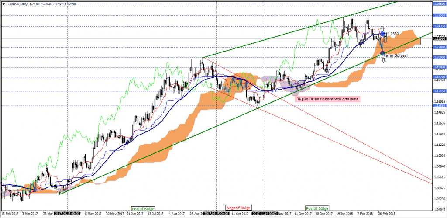Click the 11 Dec 2017 date label

point(303,214)
